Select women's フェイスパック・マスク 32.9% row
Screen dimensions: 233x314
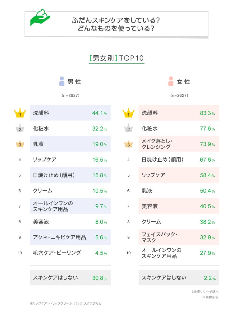point(179,237)
